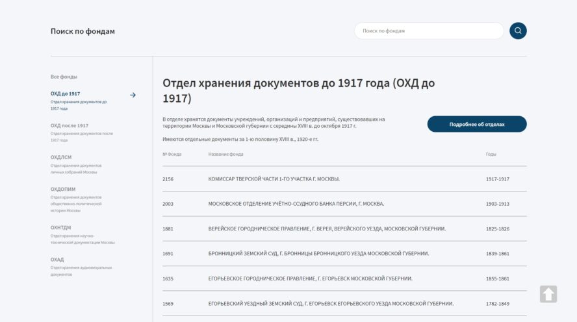
Task: Click the № Фонда column header
Action: [172, 155]
